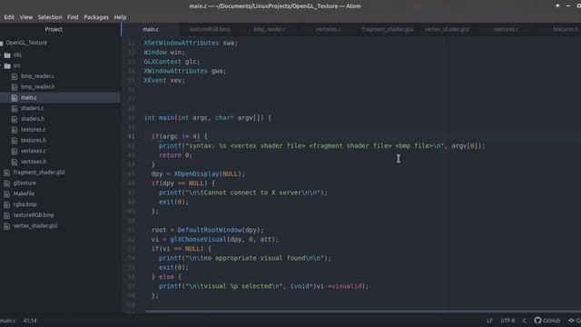Viewport: 581px width, 327px height.
Task: Open vertex_shader.glsl from the tree
Action: (x=35, y=226)
